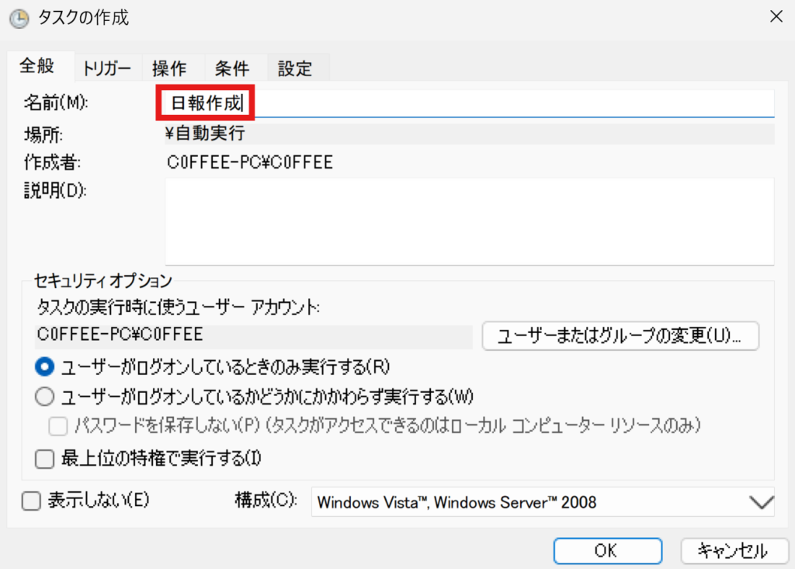Go to the 操作 tab

(x=169, y=68)
